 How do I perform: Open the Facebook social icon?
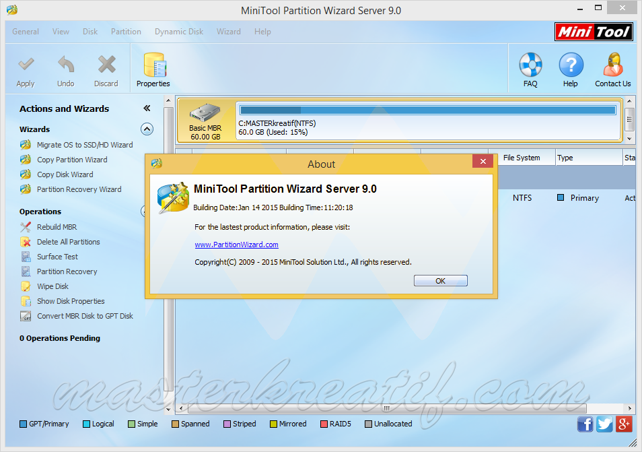coord(585,424)
